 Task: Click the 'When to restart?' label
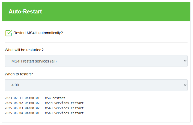tap(19, 74)
